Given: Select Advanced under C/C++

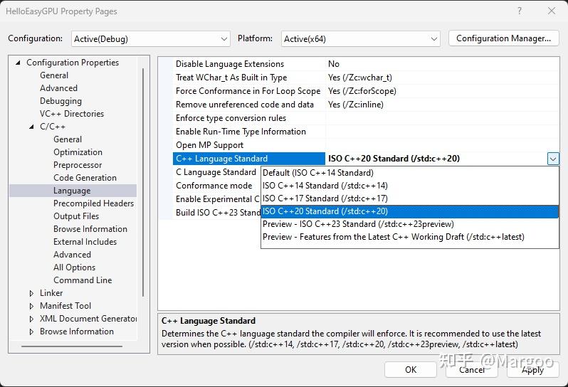Looking at the screenshot, I should 72,255.
